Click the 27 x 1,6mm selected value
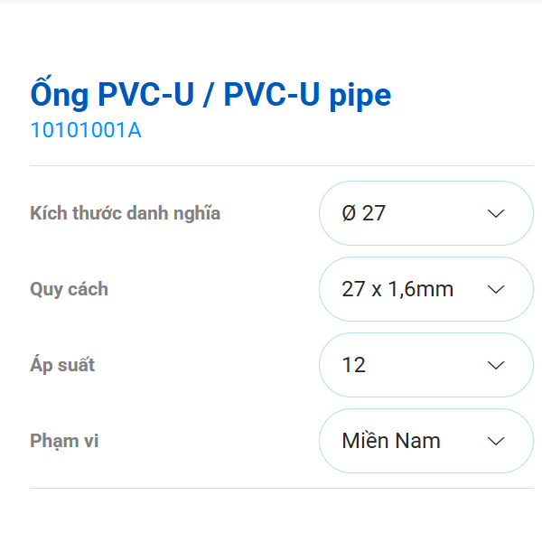 coord(397,290)
